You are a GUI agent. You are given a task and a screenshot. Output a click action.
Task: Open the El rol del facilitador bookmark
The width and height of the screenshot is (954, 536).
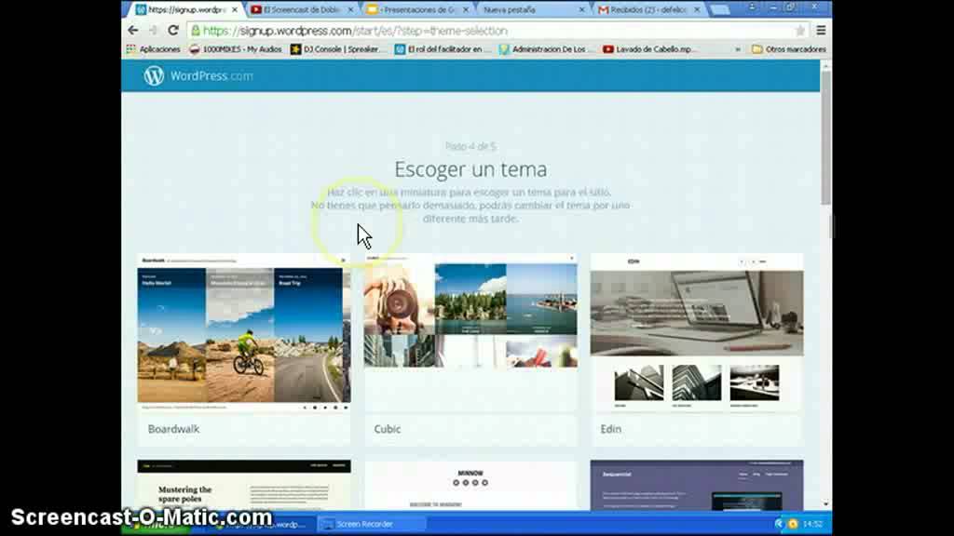pyautogui.click(x=443, y=49)
